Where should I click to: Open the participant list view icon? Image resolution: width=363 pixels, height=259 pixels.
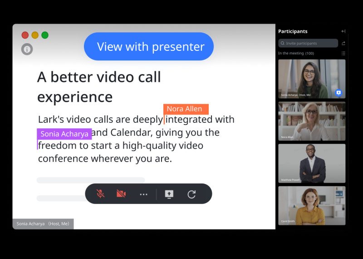coord(343,53)
